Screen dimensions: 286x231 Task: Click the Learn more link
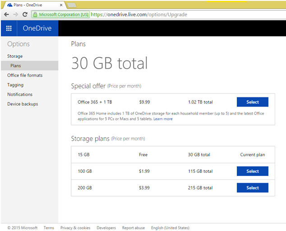click(163, 119)
